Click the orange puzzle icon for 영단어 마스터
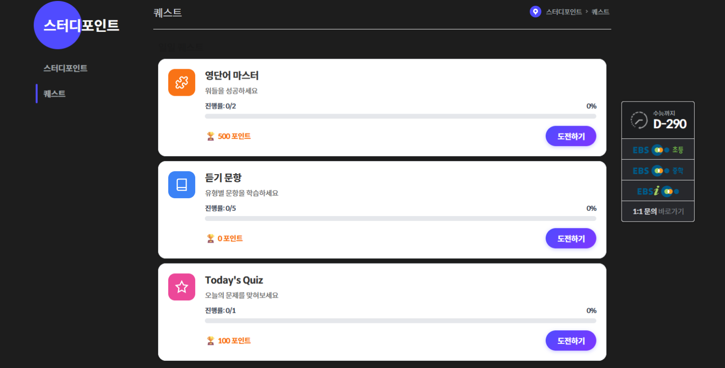 click(182, 83)
